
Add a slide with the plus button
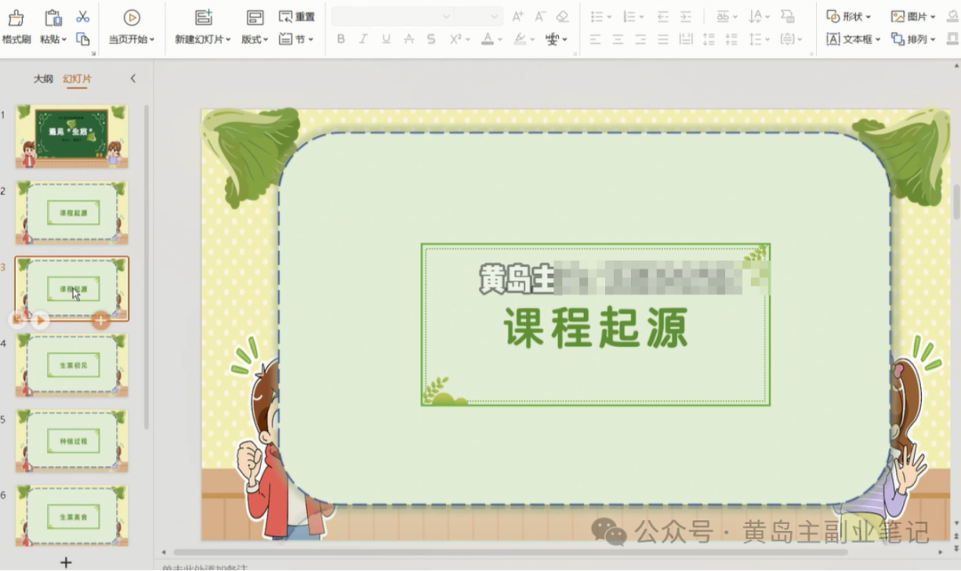65,561
